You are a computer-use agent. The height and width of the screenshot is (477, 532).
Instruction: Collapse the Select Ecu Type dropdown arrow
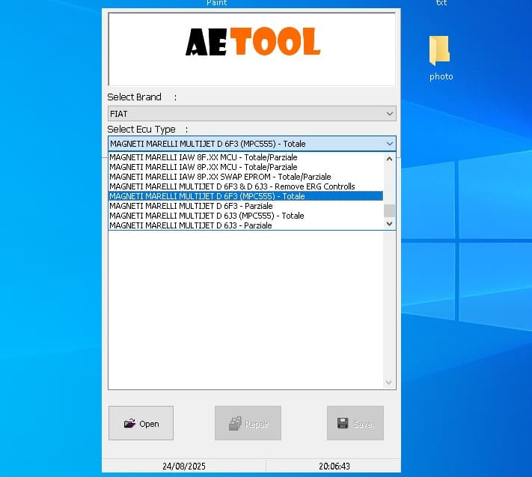[x=390, y=144]
